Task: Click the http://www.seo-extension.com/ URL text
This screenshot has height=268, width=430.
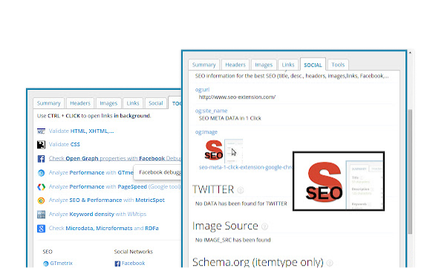Action: 237,97
